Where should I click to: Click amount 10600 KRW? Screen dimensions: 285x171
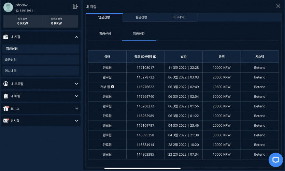tap(222, 87)
